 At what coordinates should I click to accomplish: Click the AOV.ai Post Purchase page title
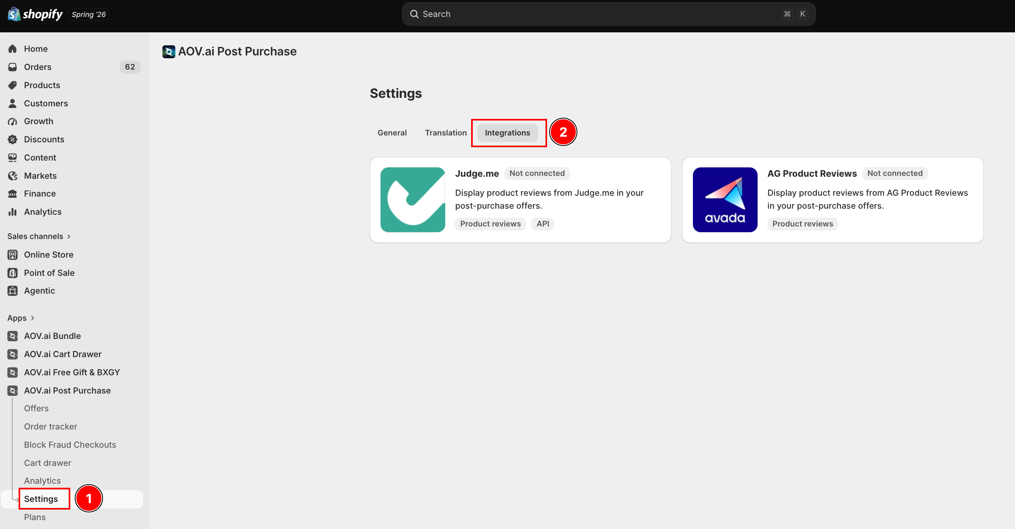pyautogui.click(x=237, y=52)
